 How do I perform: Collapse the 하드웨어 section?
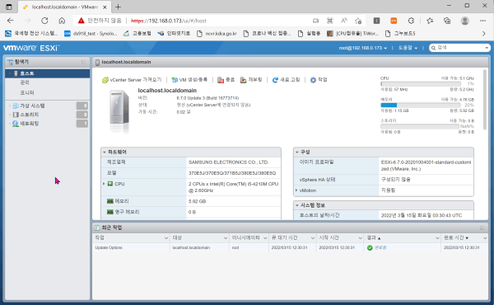click(105, 152)
